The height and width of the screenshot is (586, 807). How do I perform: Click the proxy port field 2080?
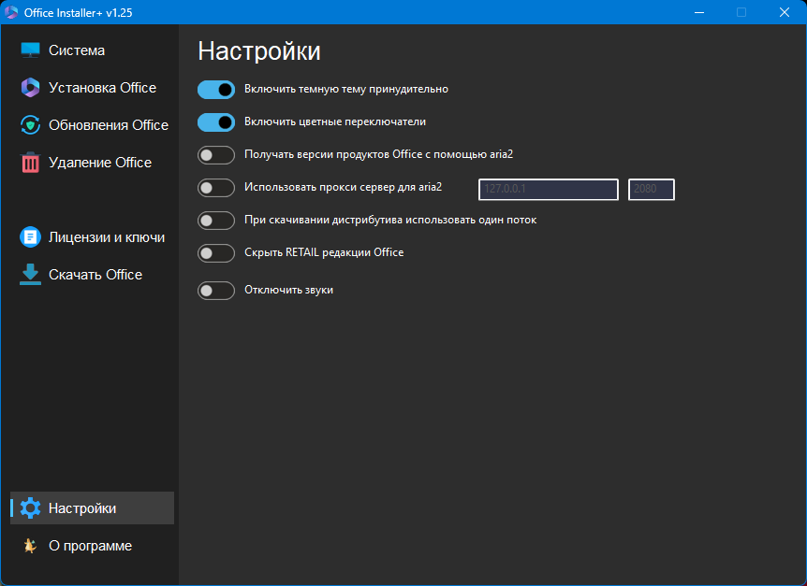[x=651, y=190]
